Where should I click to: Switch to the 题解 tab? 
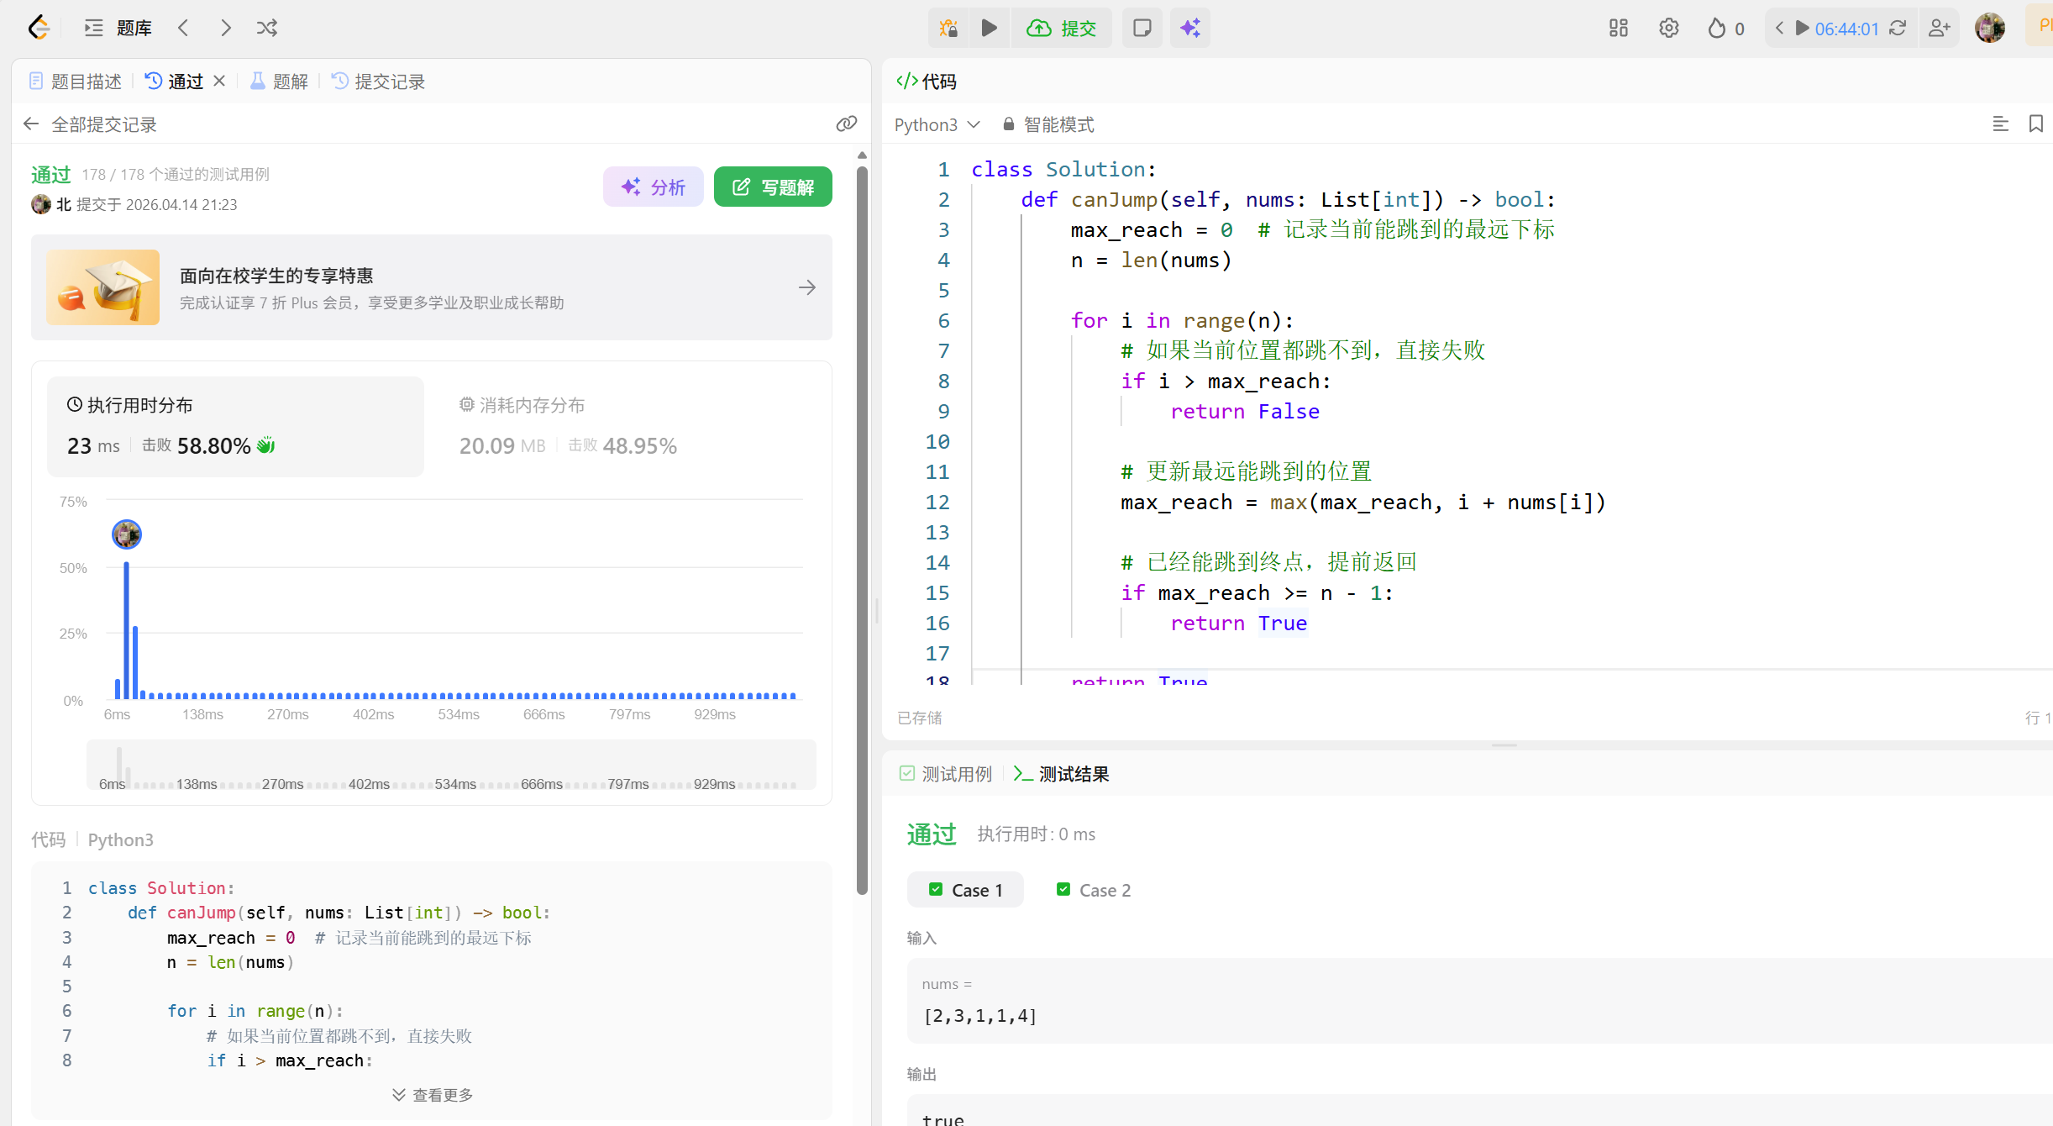pyautogui.click(x=280, y=82)
